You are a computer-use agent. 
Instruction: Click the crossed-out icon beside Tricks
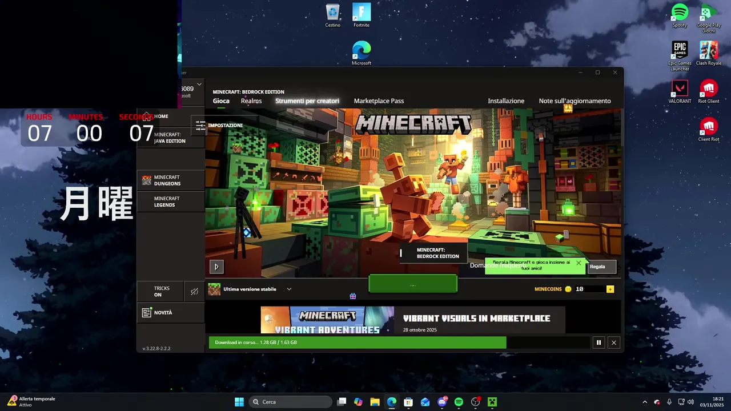[x=194, y=292]
